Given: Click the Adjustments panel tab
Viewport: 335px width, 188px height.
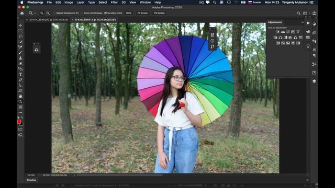Looking at the screenshot, I should pyautogui.click(x=275, y=22).
